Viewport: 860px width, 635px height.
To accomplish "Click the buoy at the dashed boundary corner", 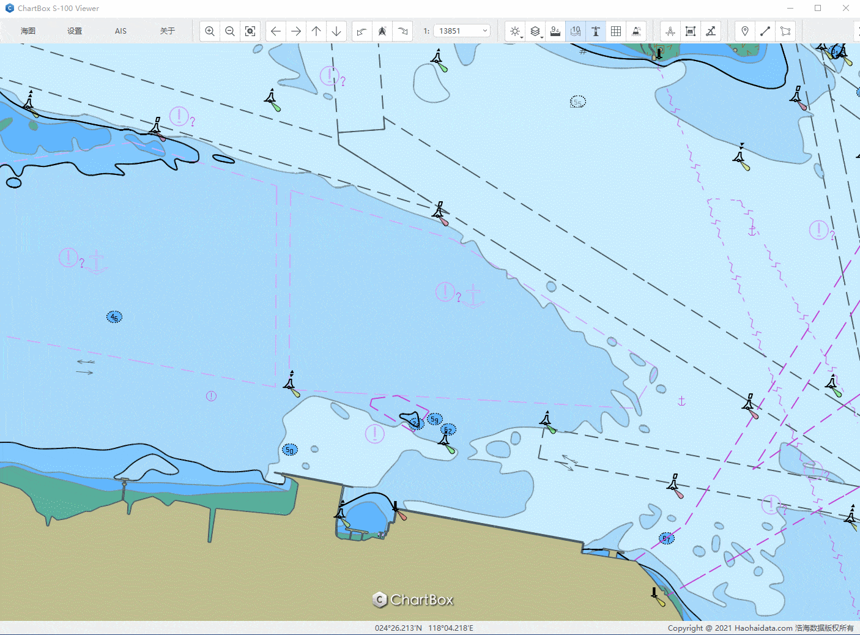I will pyautogui.click(x=291, y=384).
